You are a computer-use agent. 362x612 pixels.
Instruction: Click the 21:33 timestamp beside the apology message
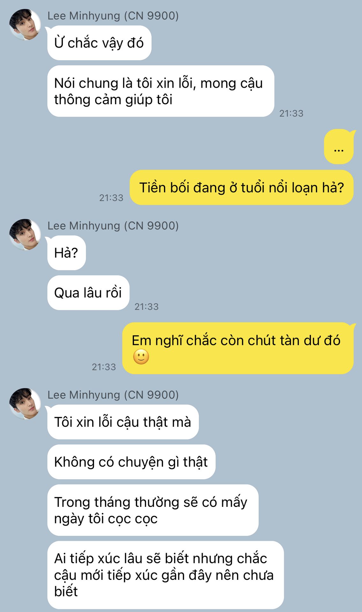point(291,113)
